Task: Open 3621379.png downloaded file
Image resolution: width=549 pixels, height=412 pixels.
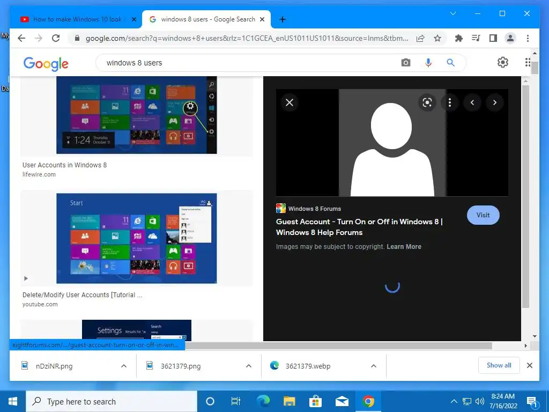Action: [181, 366]
